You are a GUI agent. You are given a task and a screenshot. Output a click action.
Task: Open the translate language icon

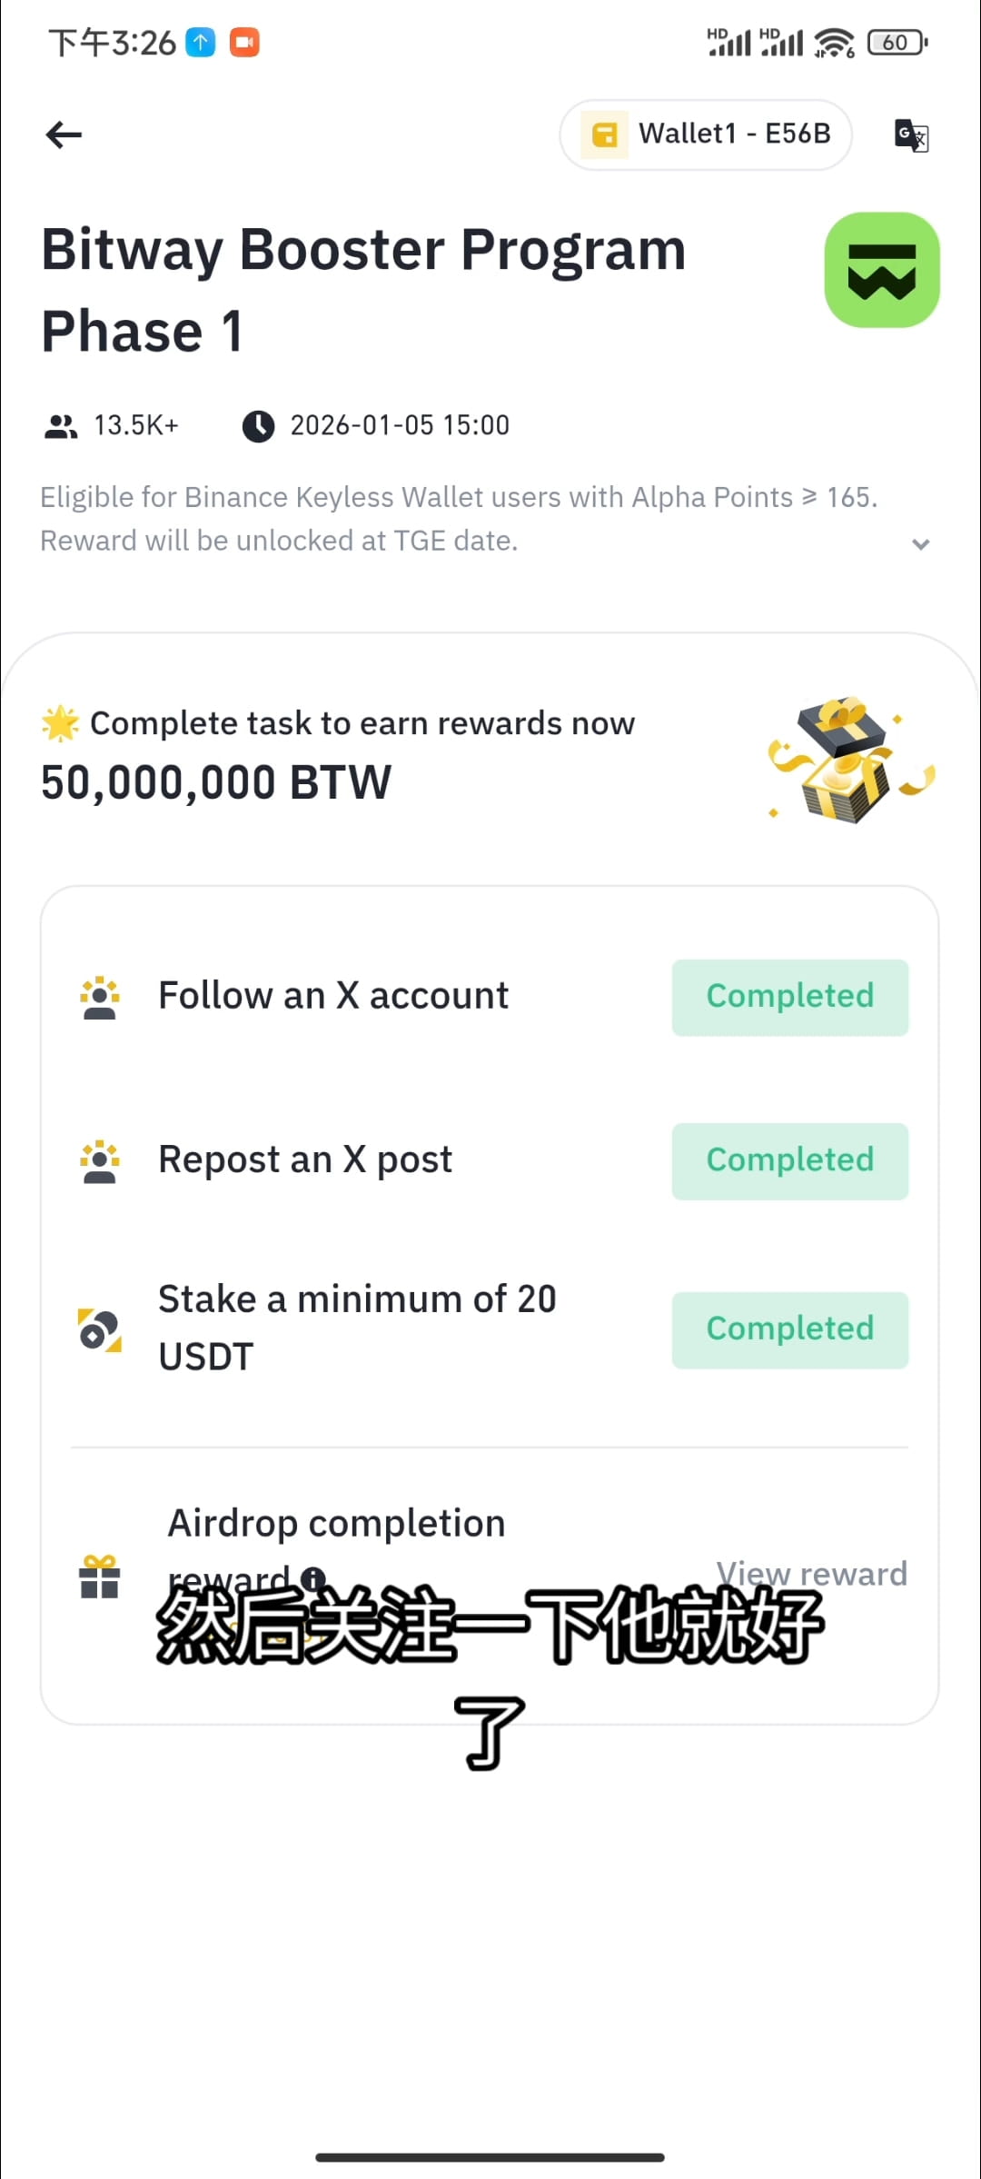[911, 135]
